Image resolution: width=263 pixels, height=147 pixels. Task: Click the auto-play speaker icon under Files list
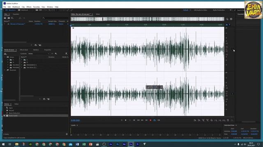pos(40,45)
